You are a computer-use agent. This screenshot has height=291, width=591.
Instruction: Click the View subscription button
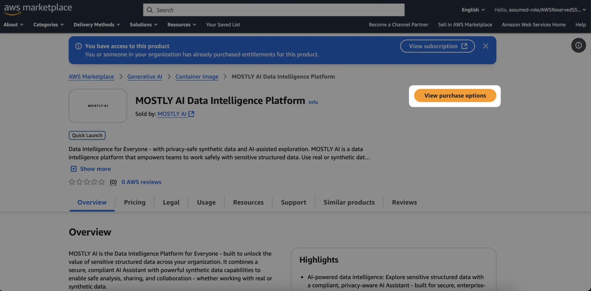tap(437, 46)
